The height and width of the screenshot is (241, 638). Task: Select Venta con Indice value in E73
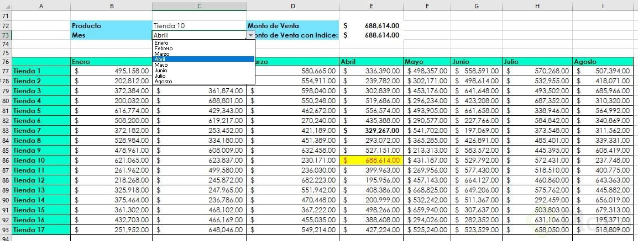[371, 35]
